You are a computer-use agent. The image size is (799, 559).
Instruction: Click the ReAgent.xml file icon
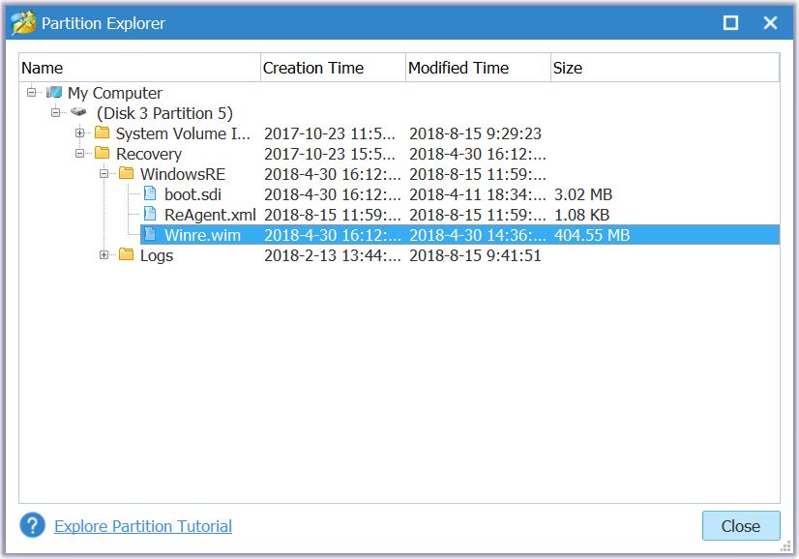coord(150,214)
